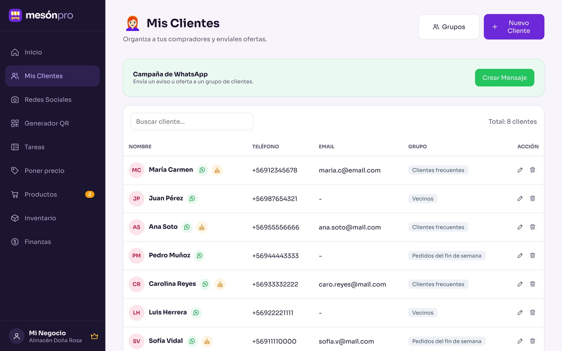The height and width of the screenshot is (351, 562).
Task: Click phone number +56944443333
Action: coord(275,256)
